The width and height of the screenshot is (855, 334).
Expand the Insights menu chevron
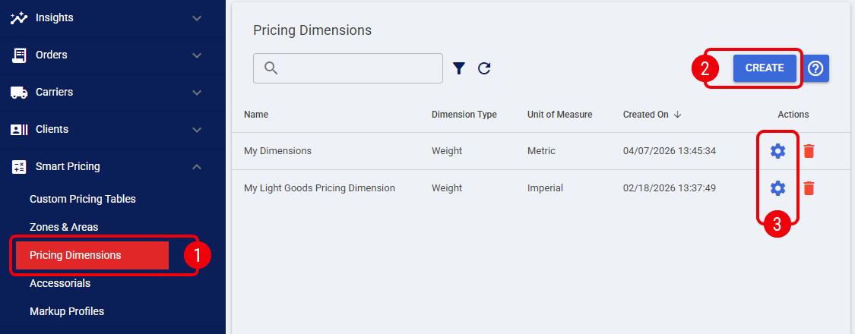[x=197, y=17]
